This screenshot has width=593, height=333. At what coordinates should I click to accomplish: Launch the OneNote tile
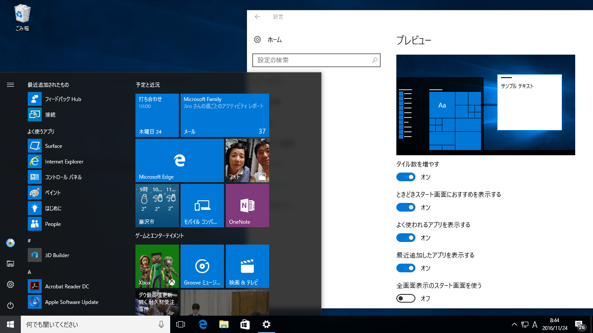247,206
